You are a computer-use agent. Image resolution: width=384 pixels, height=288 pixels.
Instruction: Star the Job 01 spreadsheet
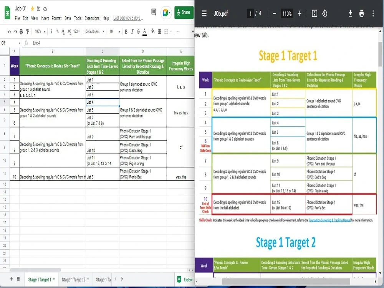pos(32,9)
